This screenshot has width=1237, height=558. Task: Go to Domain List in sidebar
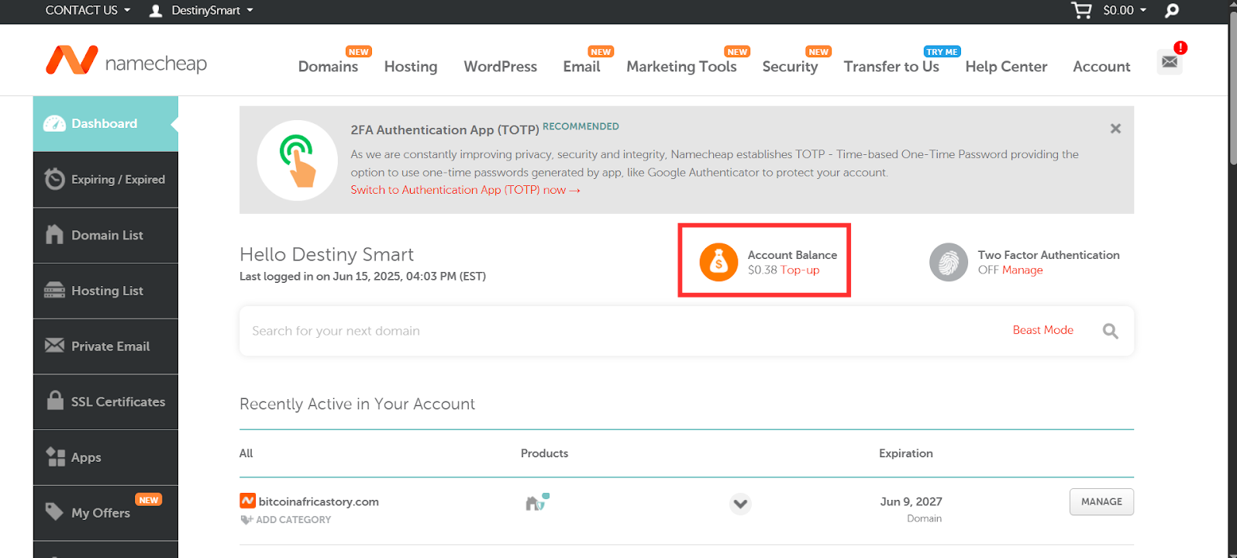point(105,235)
